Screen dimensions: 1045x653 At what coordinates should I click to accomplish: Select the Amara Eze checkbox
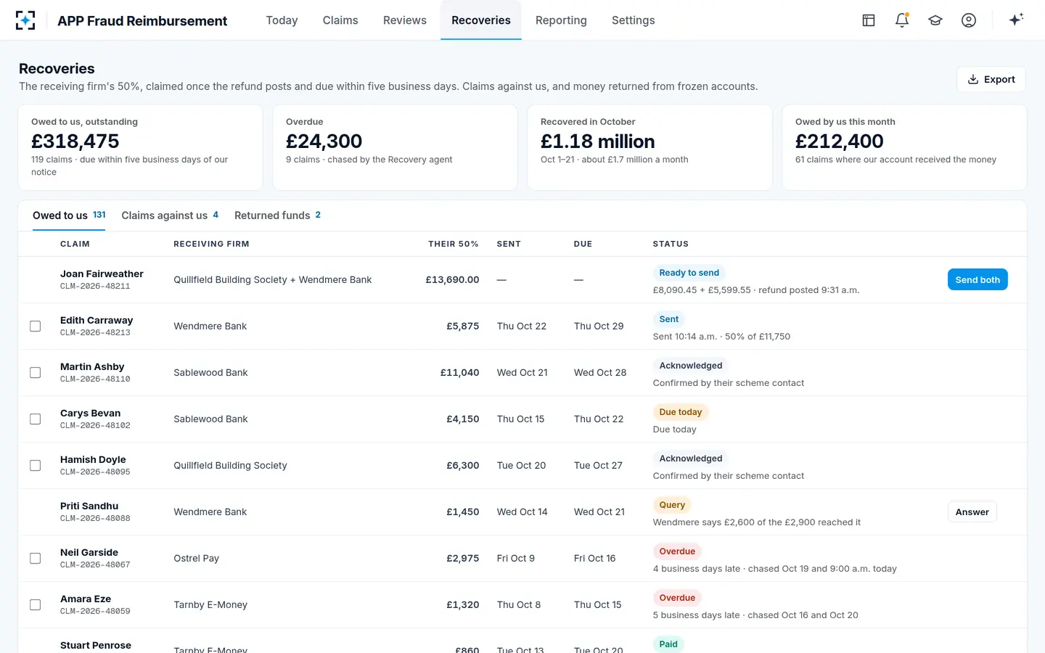35,605
